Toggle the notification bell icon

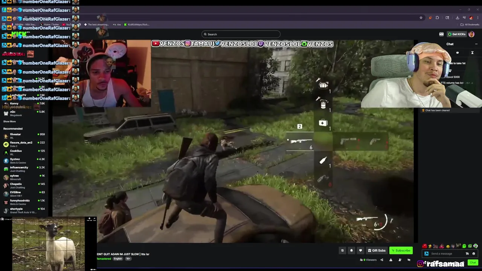[x=351, y=250]
